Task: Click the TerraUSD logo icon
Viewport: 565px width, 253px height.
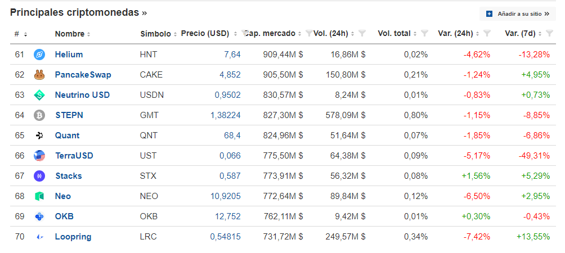Action: (x=39, y=156)
